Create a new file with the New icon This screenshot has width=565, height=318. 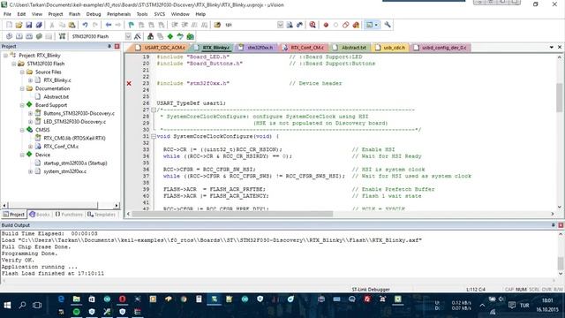point(9,25)
